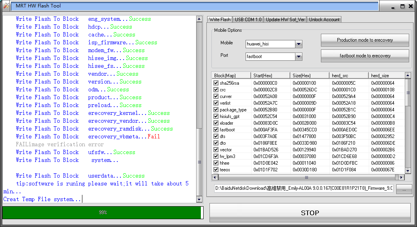This screenshot has width=417, height=227.
Task: Uncheck the sha256rsa block checkbox
Action: tap(216, 83)
